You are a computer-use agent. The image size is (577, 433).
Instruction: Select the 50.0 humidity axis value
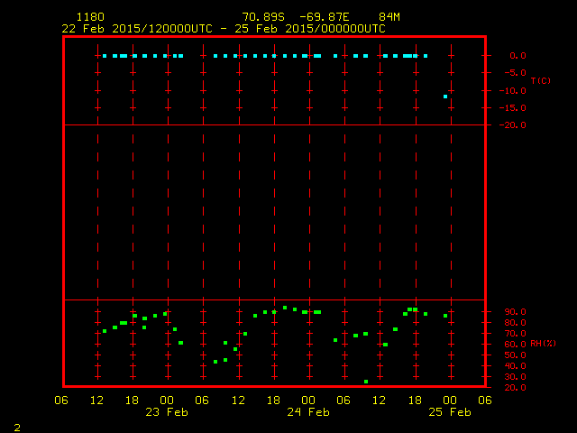pos(517,355)
